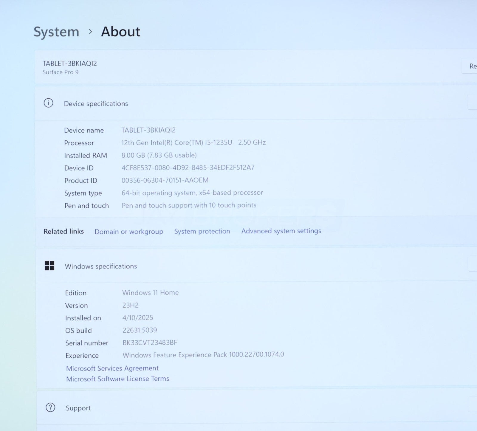Screen dimensions: 477x431
Task: Click the Edition label
Action: 76,293
